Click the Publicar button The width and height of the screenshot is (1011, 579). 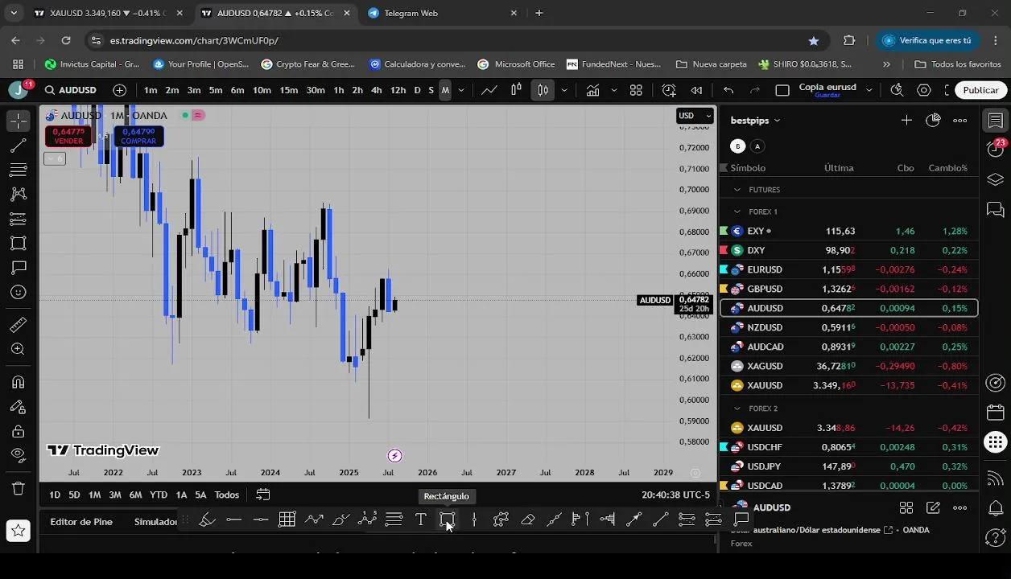click(980, 90)
